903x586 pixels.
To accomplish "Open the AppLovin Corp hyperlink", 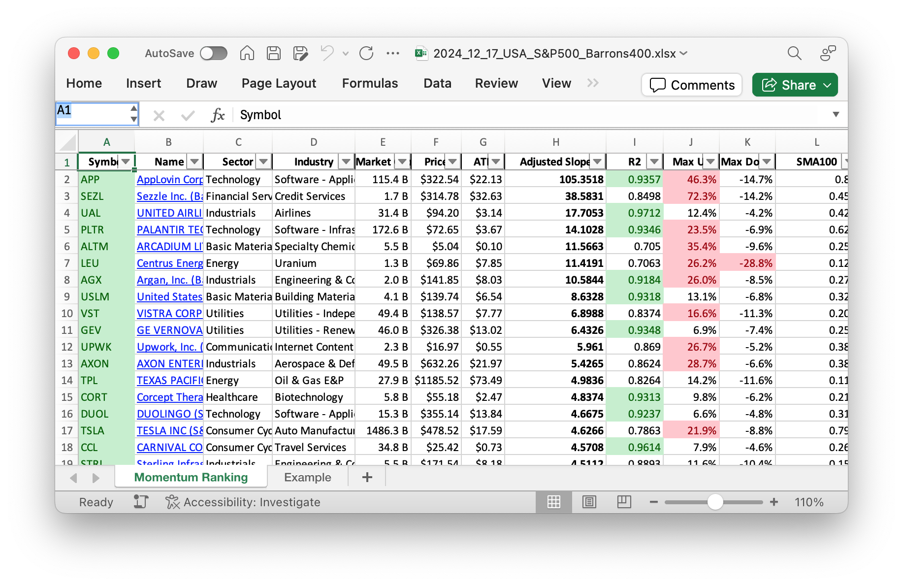I will point(169,180).
